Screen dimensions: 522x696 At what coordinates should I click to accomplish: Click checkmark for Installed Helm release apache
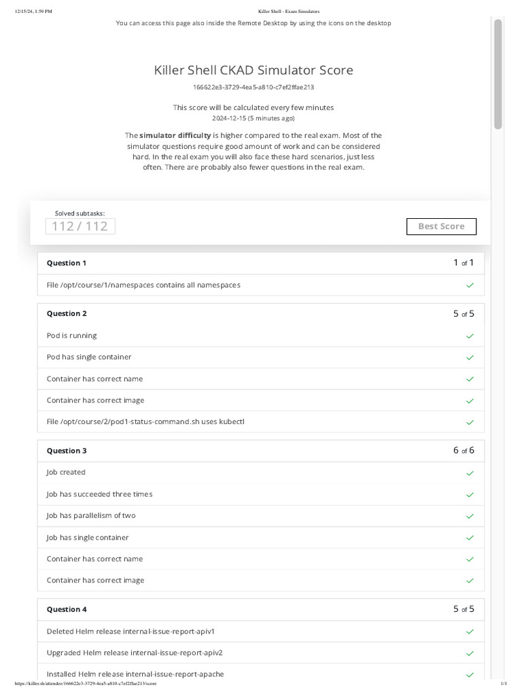tap(470, 674)
